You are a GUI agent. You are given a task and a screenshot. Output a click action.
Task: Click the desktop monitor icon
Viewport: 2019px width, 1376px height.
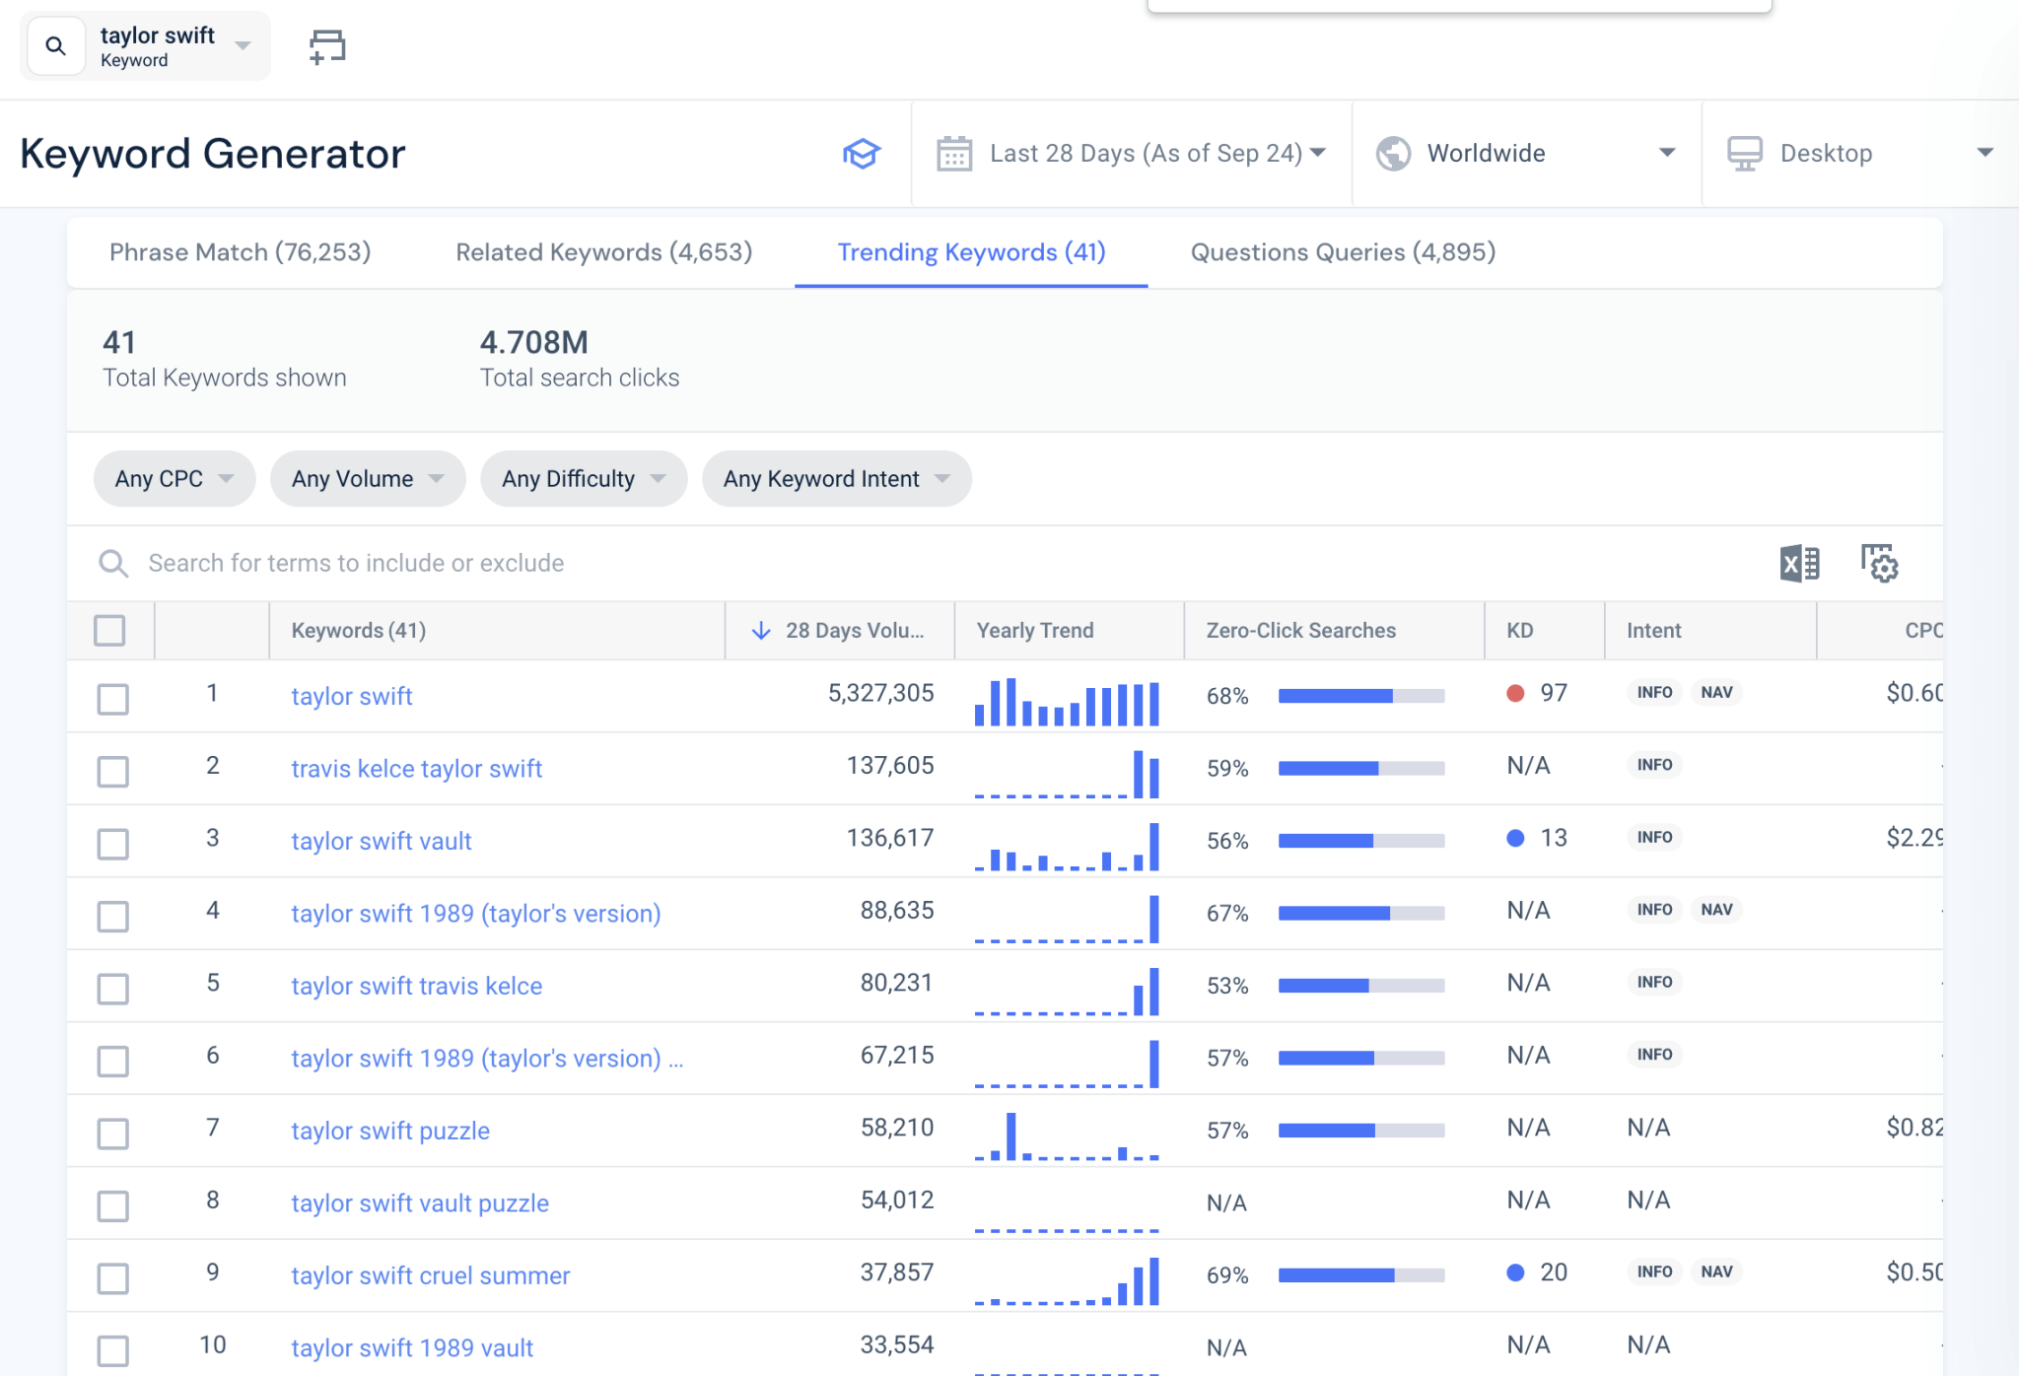pyautogui.click(x=1744, y=154)
